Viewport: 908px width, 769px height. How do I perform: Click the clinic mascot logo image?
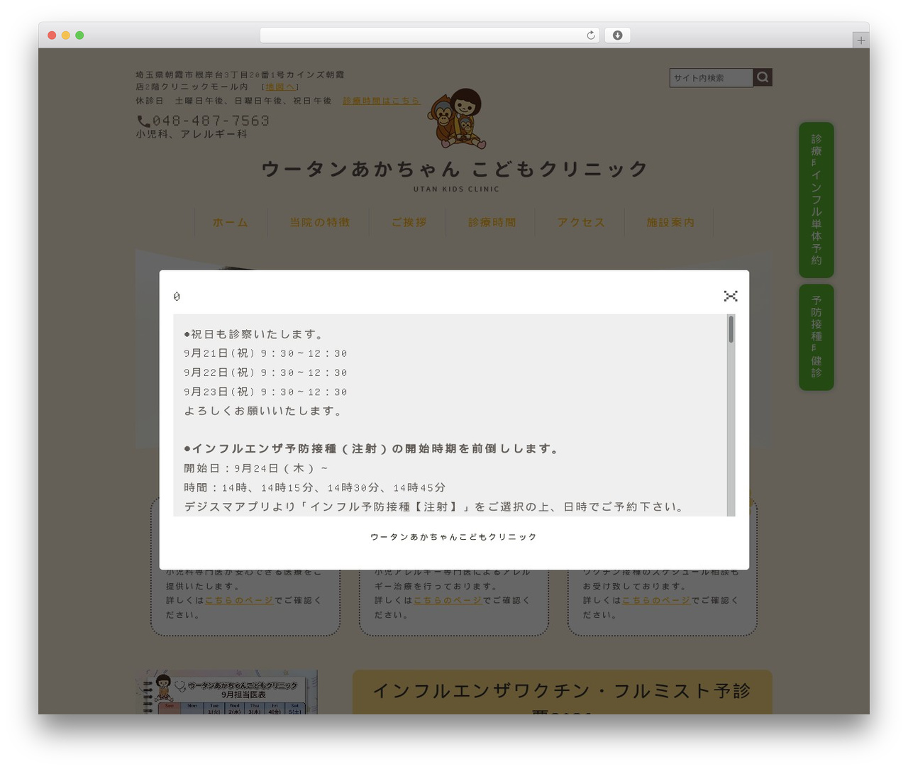click(458, 119)
